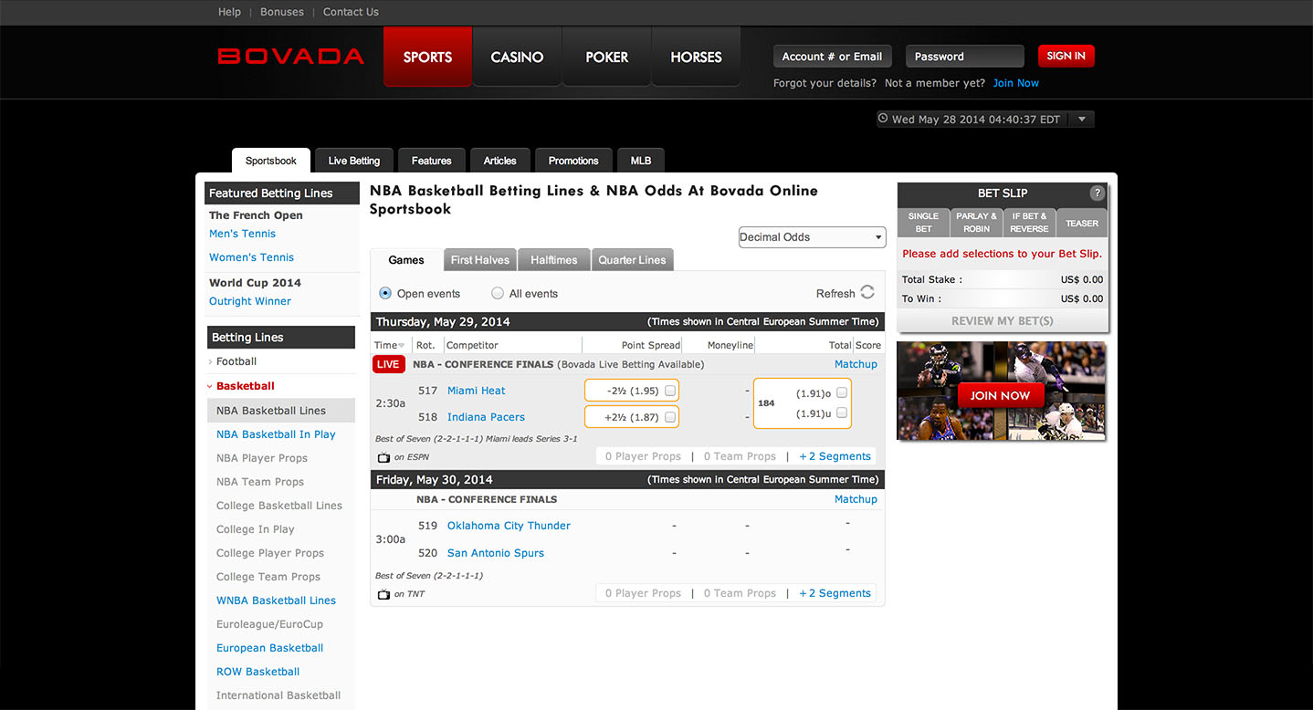Open Oklahoma City Thunder team link
Viewport: 1313px width, 710px height.
509,526
